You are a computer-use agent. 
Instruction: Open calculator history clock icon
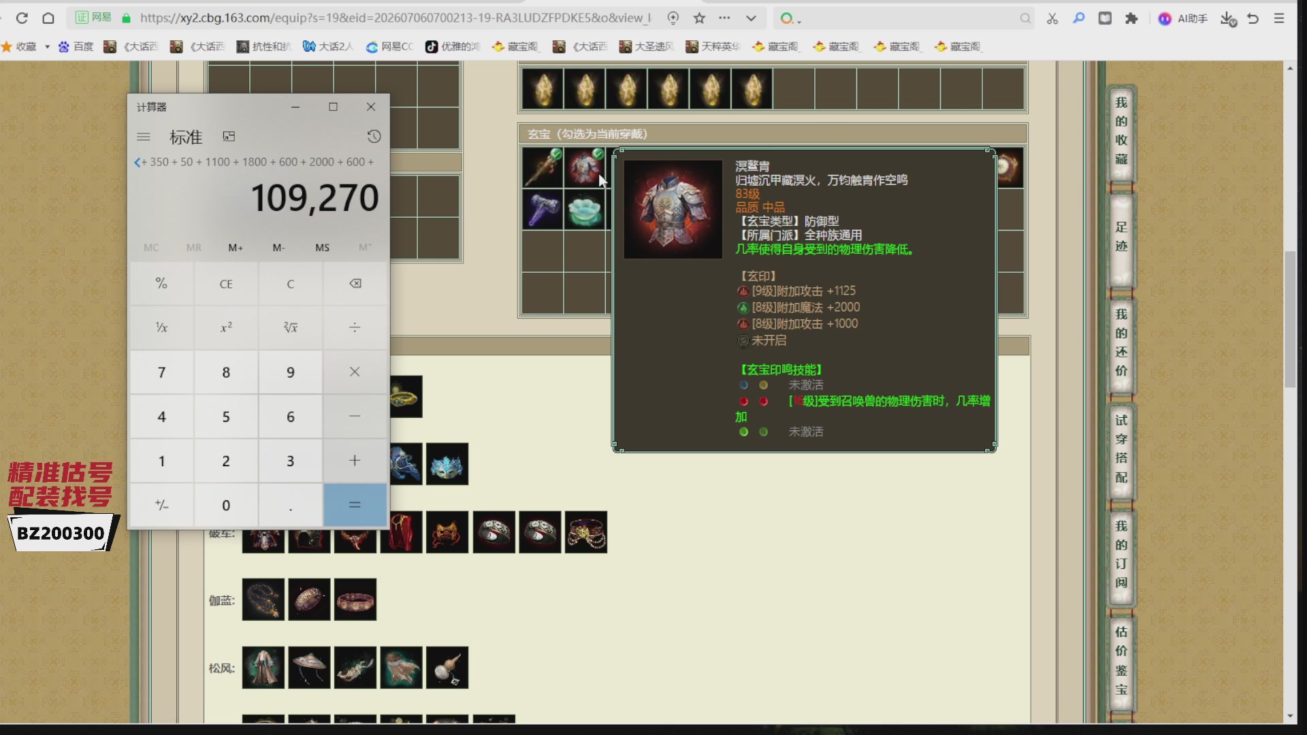coord(374,136)
